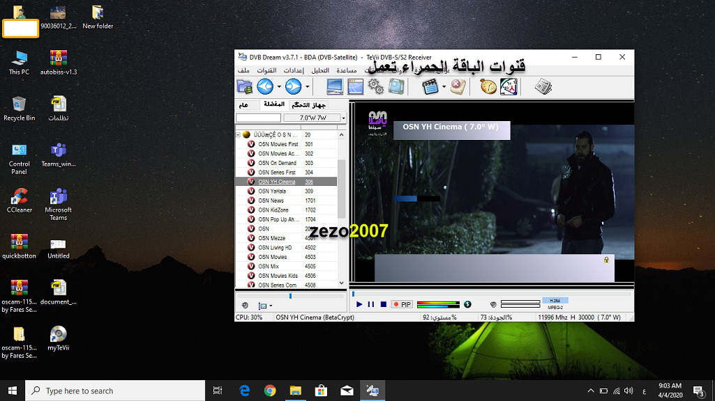This screenshot has width=715, height=401.
Task: Click the snapshot screen capture icon
Action: point(396,86)
